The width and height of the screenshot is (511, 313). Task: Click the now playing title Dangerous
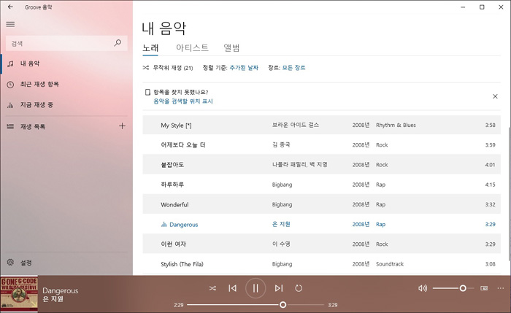click(61, 290)
